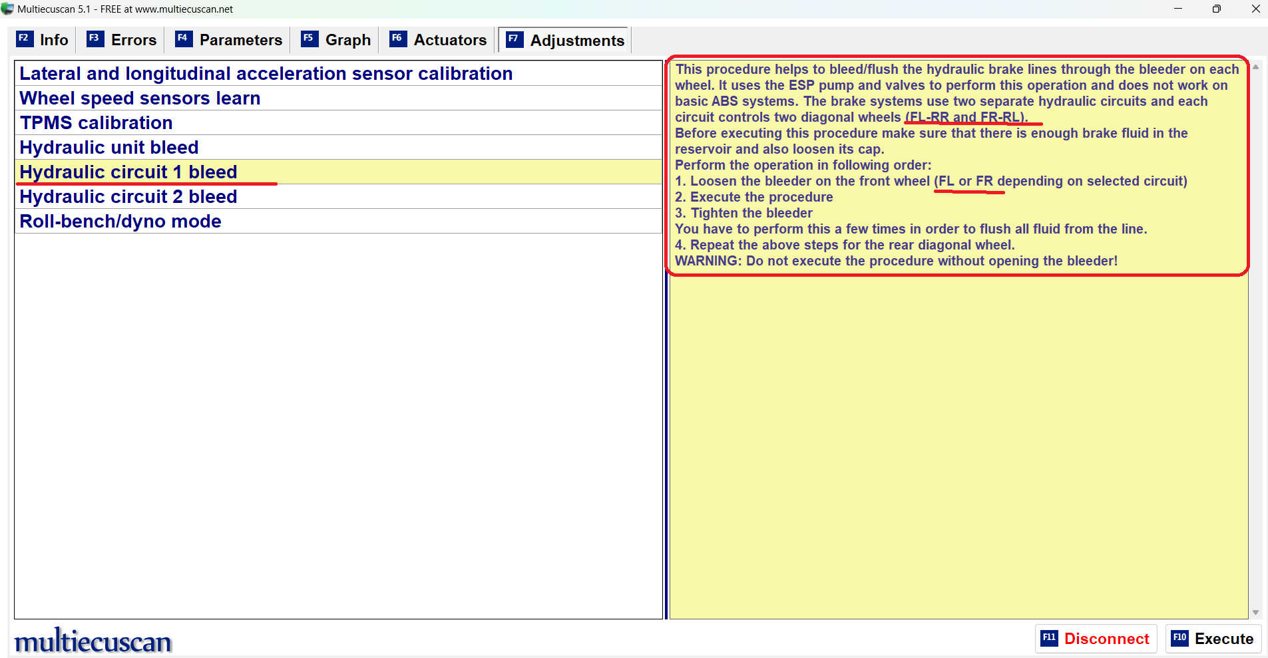Click the F5 key icon beside Graph
This screenshot has width=1268, height=658.
pos(309,39)
